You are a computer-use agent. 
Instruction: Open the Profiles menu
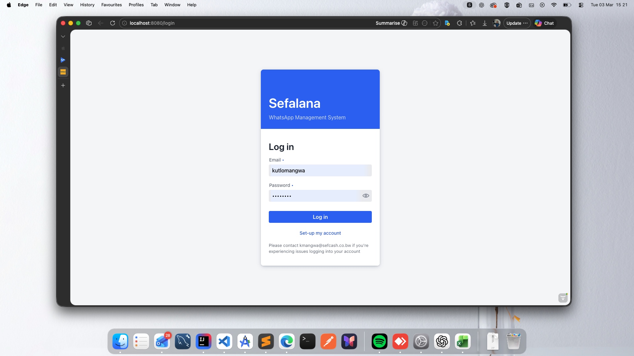(136, 5)
